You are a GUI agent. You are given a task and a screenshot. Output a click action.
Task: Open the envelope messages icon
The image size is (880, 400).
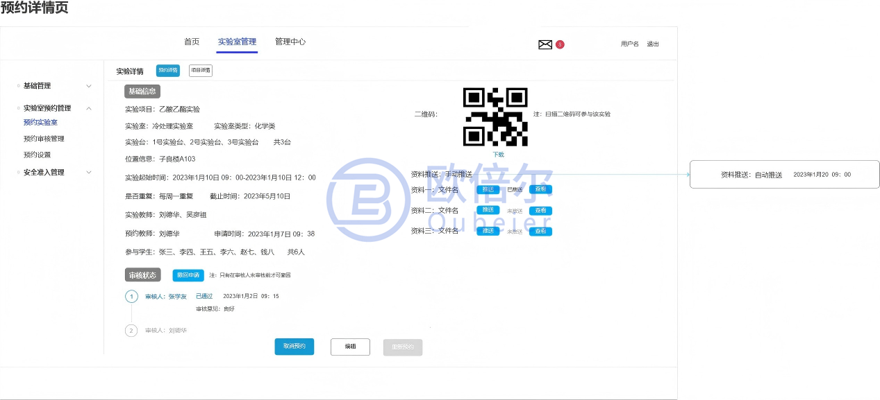click(545, 44)
